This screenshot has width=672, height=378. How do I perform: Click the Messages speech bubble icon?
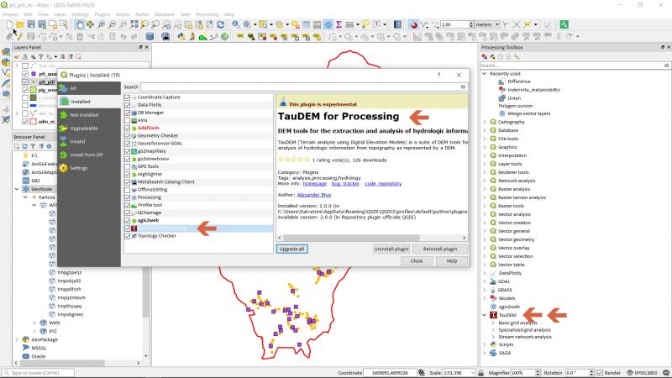coord(666,373)
